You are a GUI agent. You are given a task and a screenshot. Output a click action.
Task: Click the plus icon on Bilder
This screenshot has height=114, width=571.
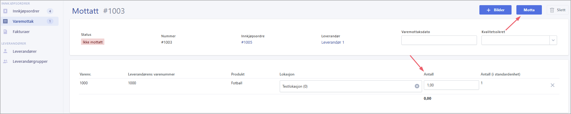(488, 10)
